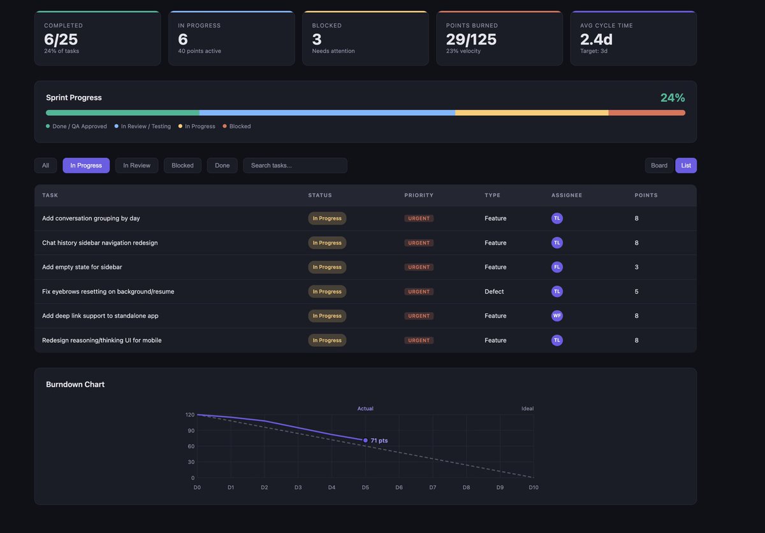
Task: Open task "Redesign reasoning/thinking UI for mobile"
Action: [102, 340]
